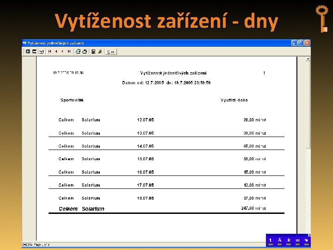Click the report title 'Vytíženost jednotlivých zařízení'

pyautogui.click(x=173, y=73)
